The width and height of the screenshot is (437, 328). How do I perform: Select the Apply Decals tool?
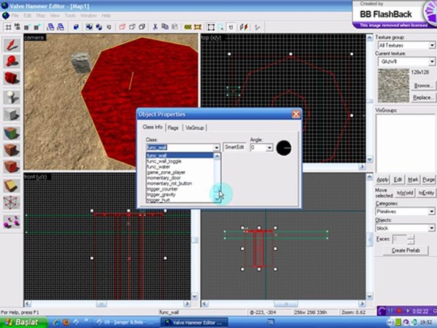12,167
